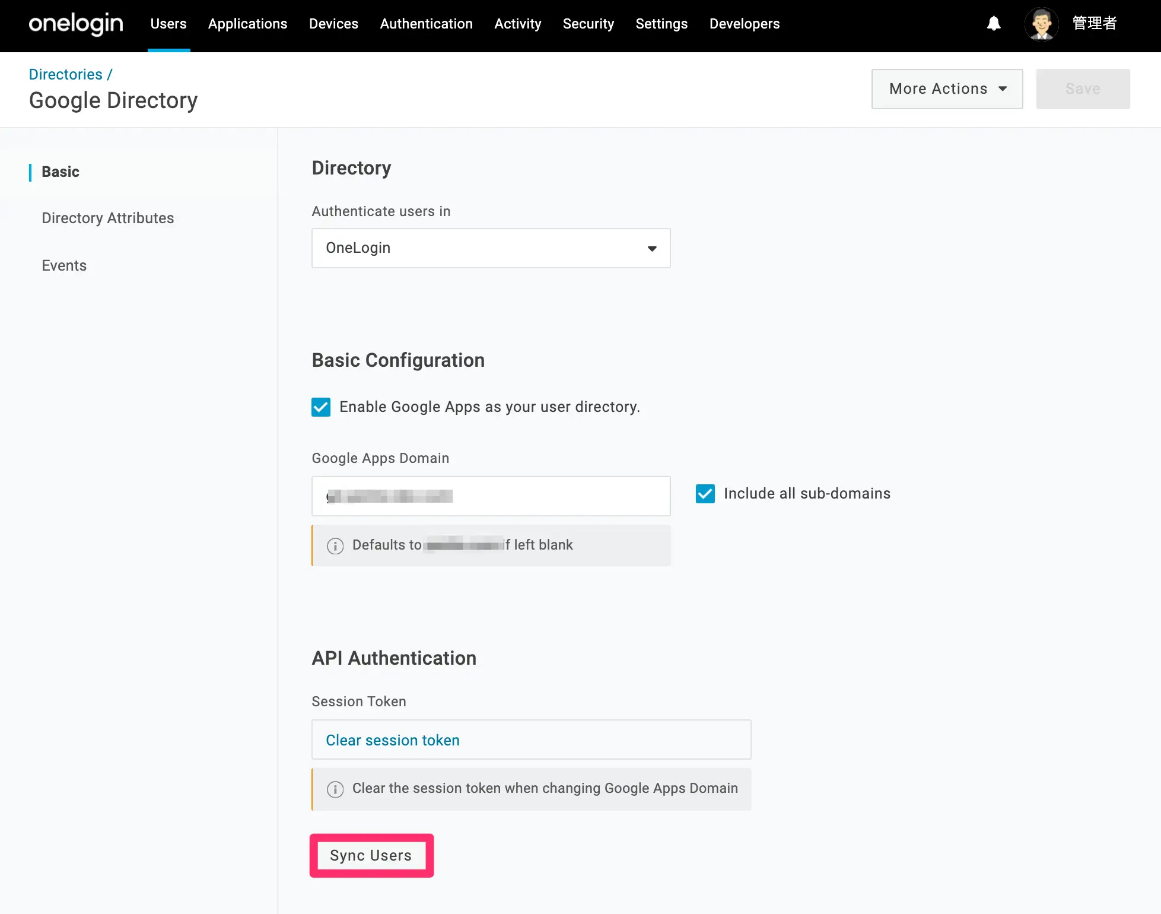Viewport: 1161px width, 914px height.
Task: Click the admin user avatar picture
Action: coord(1042,24)
